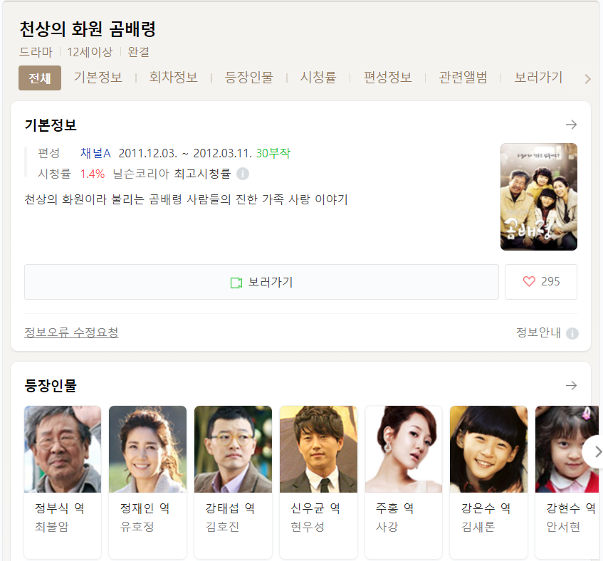Click the wide 보러가기 button
The image size is (603, 561).
click(261, 282)
